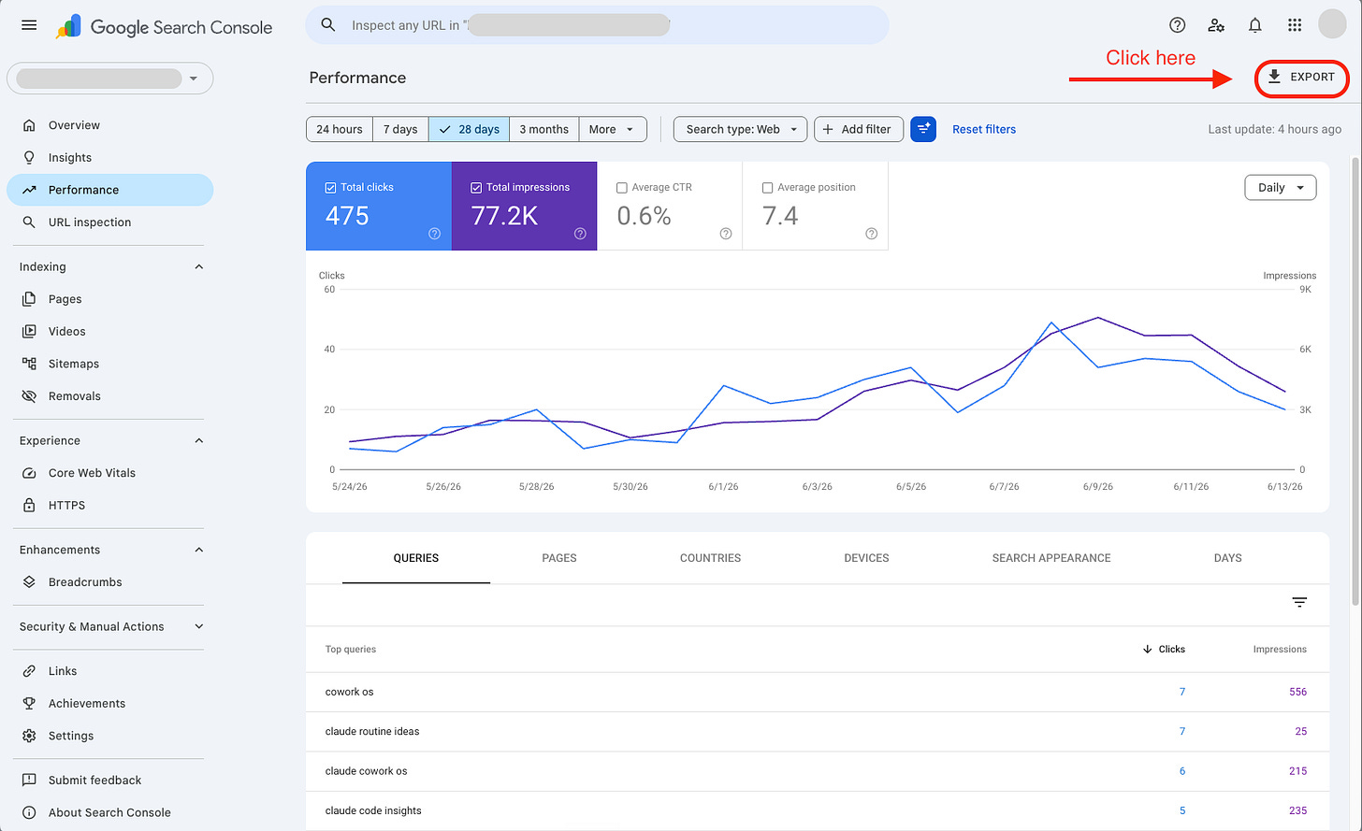Select the 28 days date range
1362x831 pixels.
click(470, 129)
